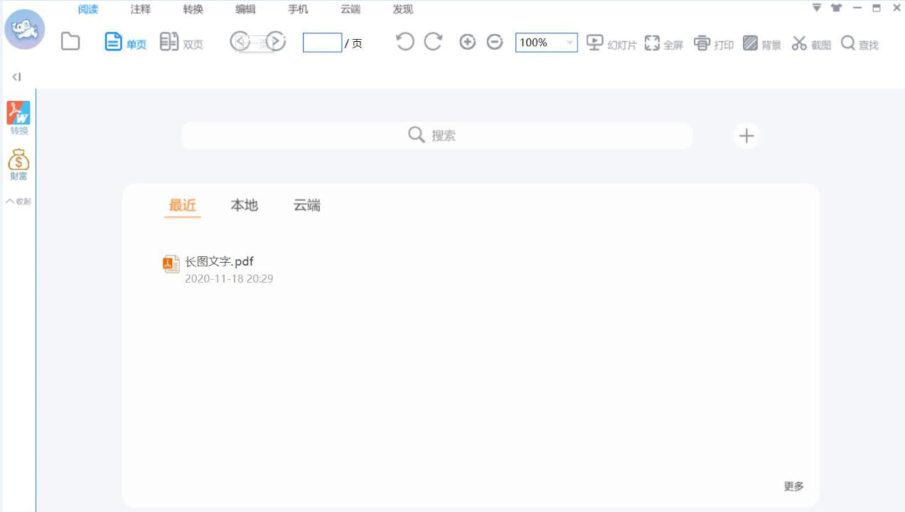Open the user avatar profile icon
The height and width of the screenshot is (512, 905).
point(25,29)
